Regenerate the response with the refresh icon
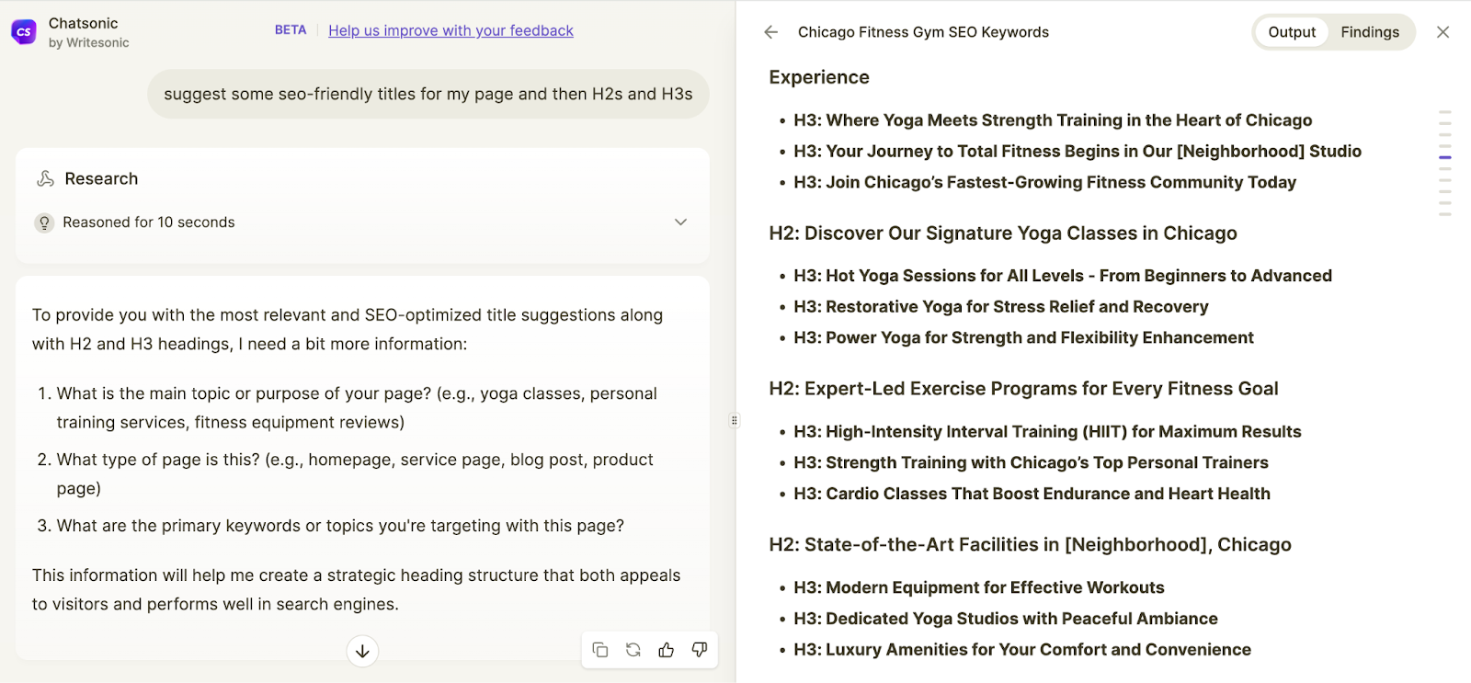Viewport: 1471px width, 683px height. (x=633, y=650)
